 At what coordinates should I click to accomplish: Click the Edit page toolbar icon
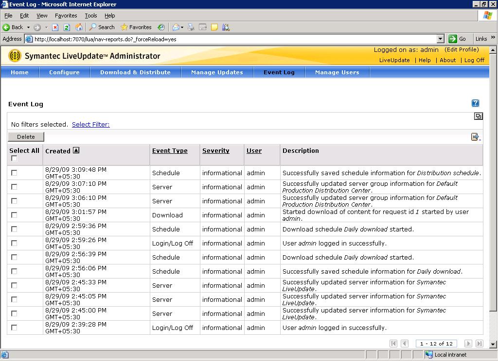pos(203,27)
